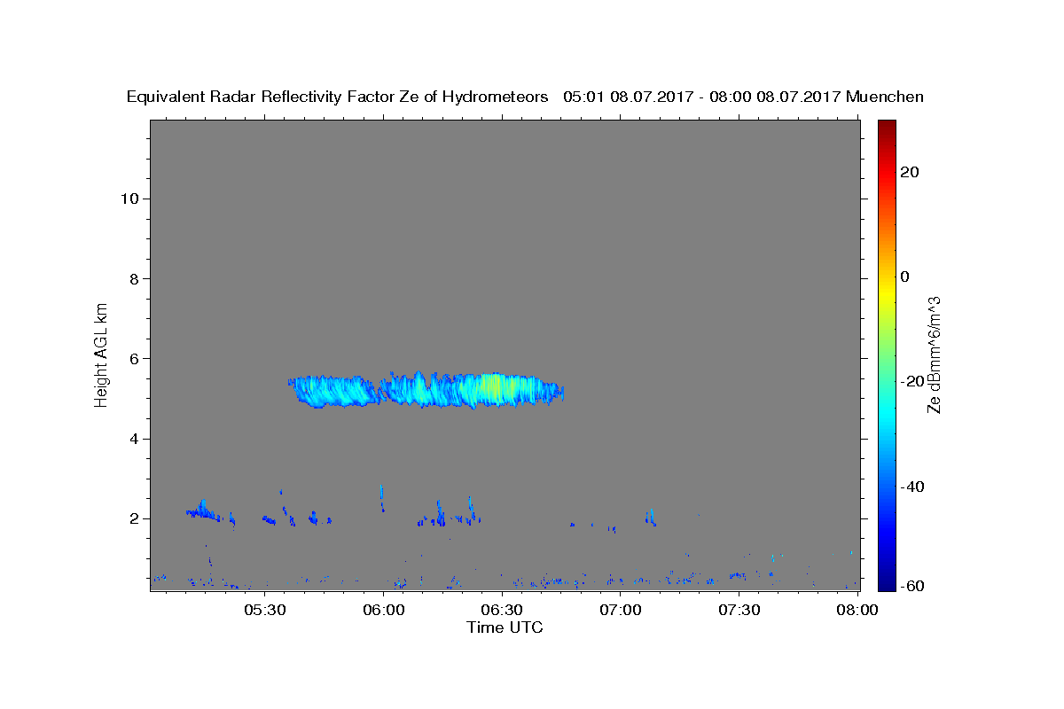
Task: Click the low echo near 2 km at 07:07
Action: pos(651,518)
